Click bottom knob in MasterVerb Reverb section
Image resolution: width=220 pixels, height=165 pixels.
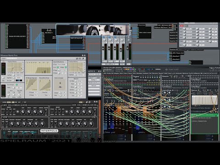point(76,96)
